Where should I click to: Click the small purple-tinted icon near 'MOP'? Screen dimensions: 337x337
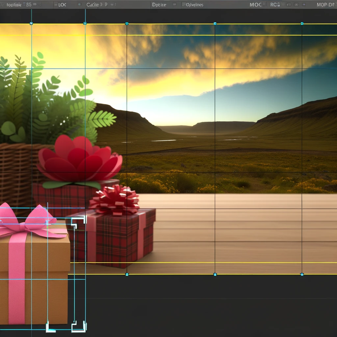pos(304,5)
